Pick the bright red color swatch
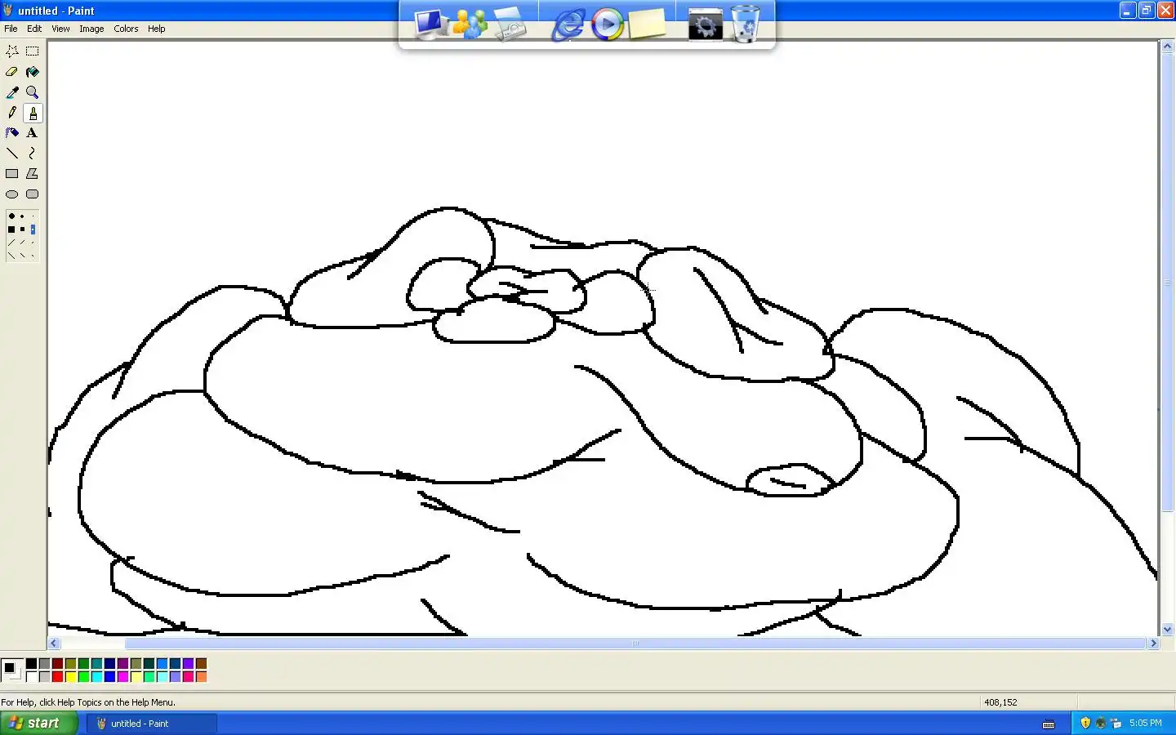Screen dimensions: 1176x735 click(57, 676)
